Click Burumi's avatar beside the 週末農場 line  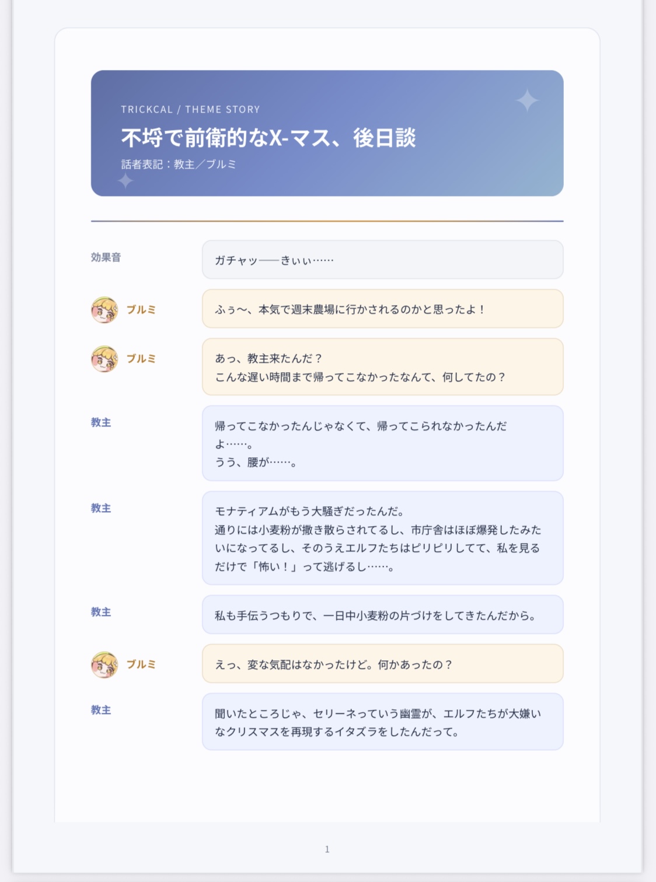tap(104, 309)
